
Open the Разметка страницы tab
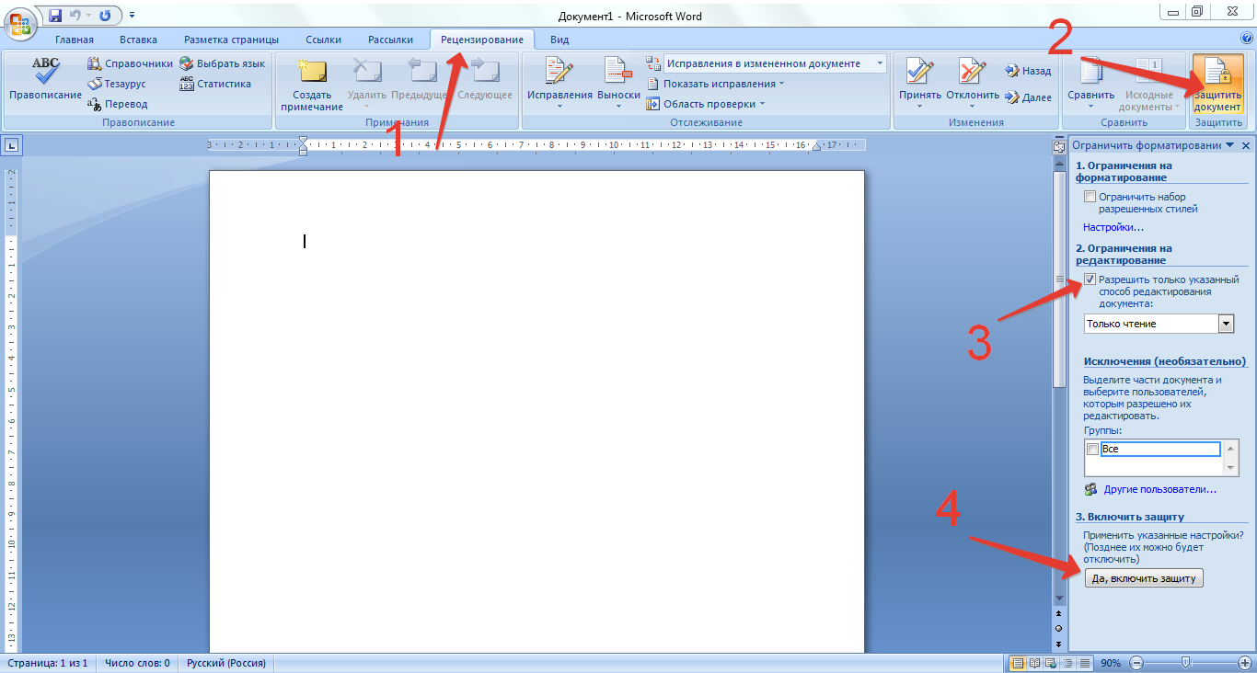click(231, 40)
